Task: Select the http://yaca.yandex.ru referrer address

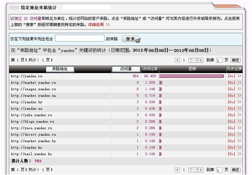Action: [x=32, y=128]
